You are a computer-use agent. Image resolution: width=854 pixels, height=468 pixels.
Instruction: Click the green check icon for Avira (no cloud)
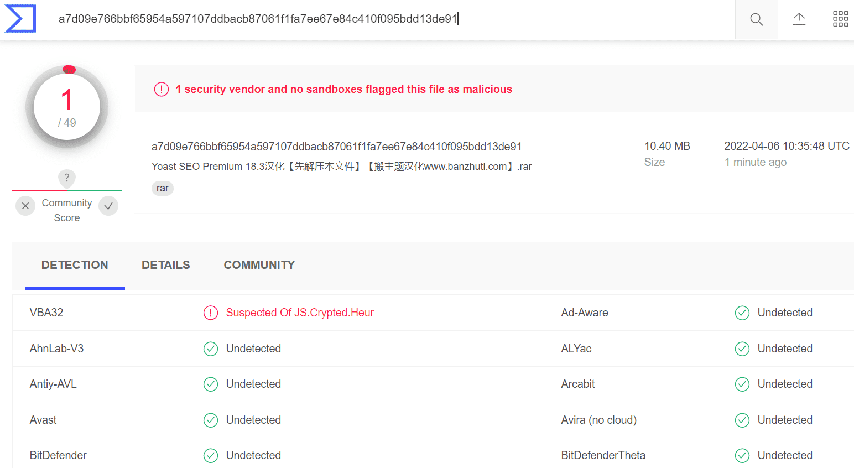click(x=742, y=420)
